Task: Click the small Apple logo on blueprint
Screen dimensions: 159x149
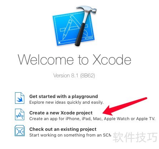Action: (60, 42)
